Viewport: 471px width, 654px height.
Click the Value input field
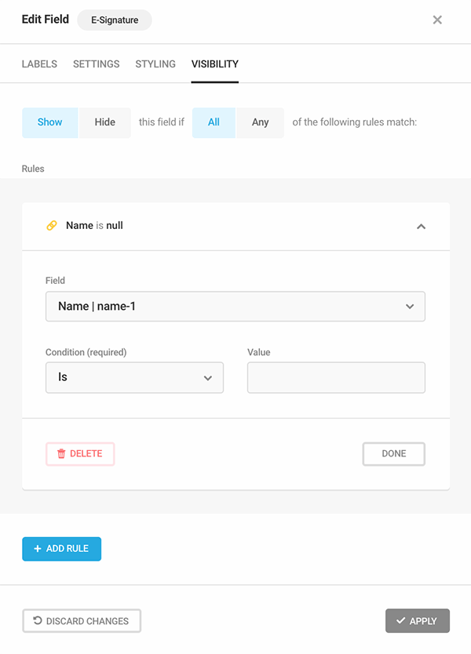point(336,377)
